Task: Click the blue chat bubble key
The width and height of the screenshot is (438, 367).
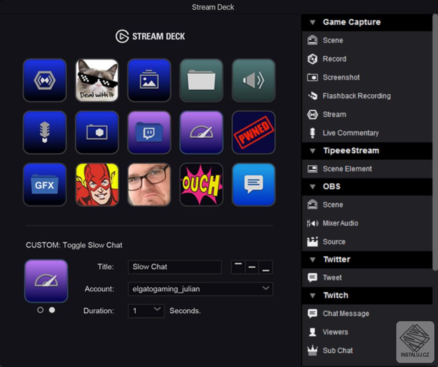Action: coord(254,184)
